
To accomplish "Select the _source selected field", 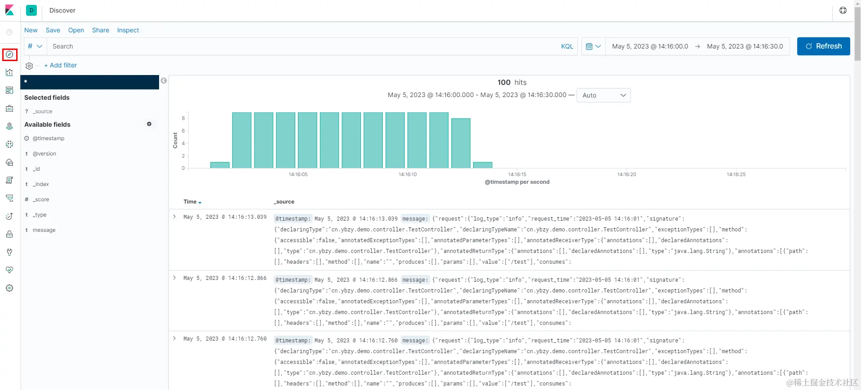I will point(43,111).
